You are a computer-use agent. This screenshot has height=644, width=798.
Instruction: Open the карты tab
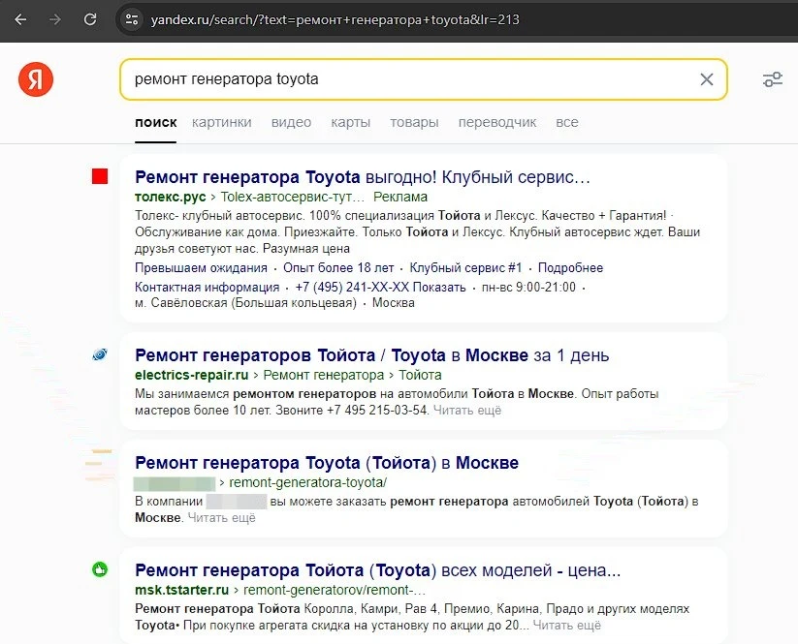click(351, 122)
